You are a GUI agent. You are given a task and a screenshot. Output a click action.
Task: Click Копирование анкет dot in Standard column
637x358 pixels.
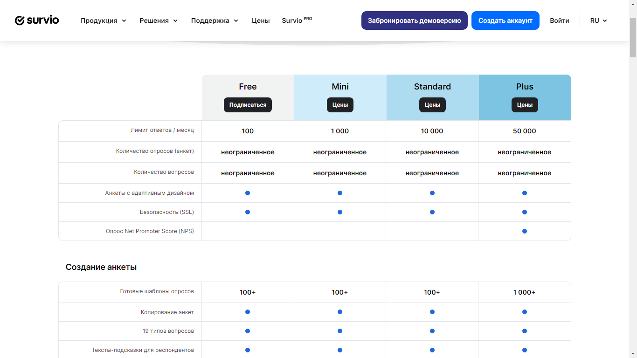click(432, 312)
